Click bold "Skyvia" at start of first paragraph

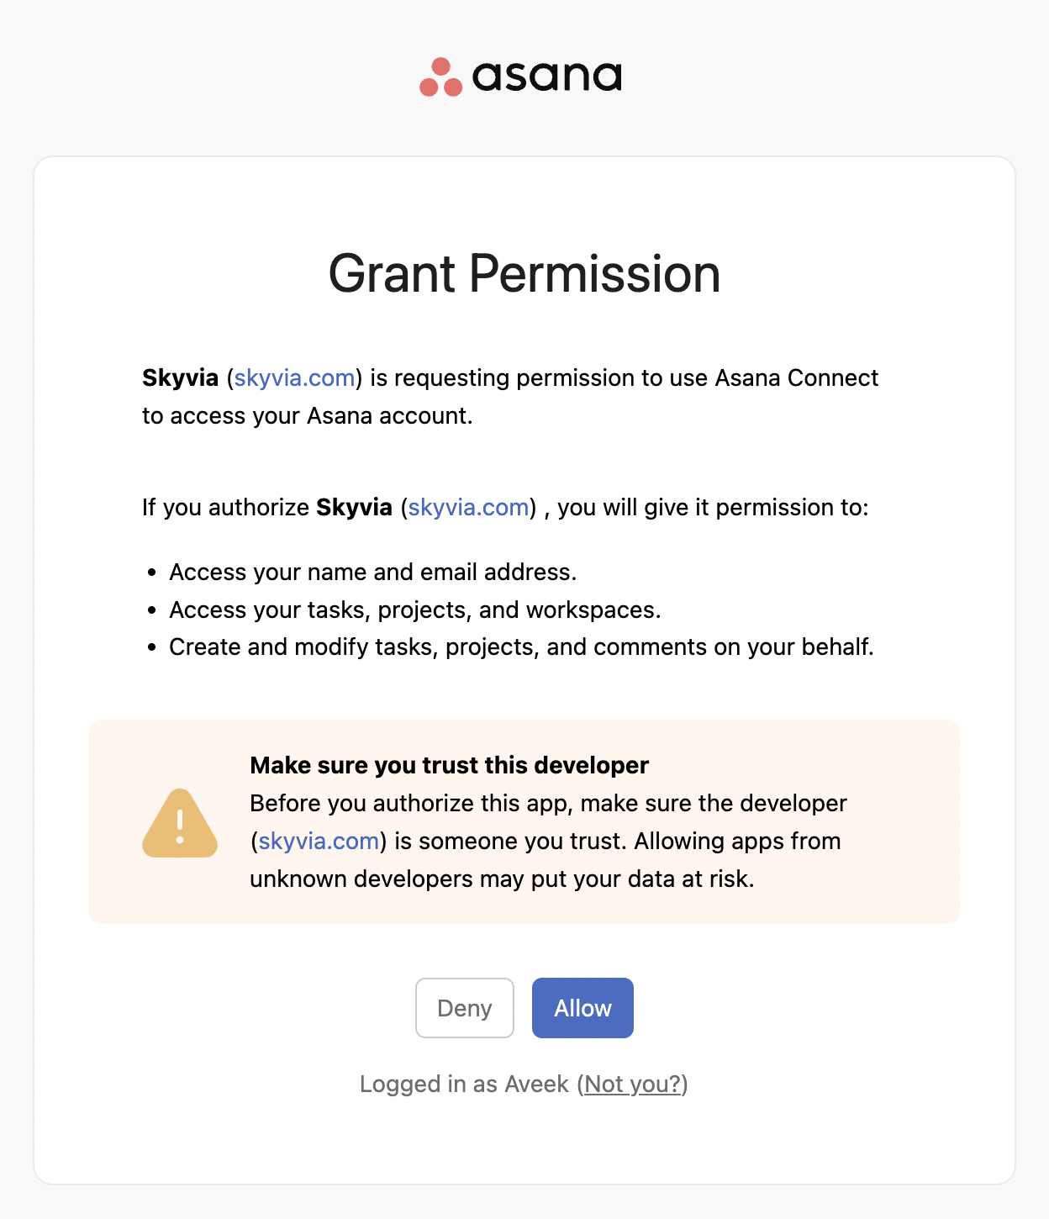pyautogui.click(x=180, y=378)
